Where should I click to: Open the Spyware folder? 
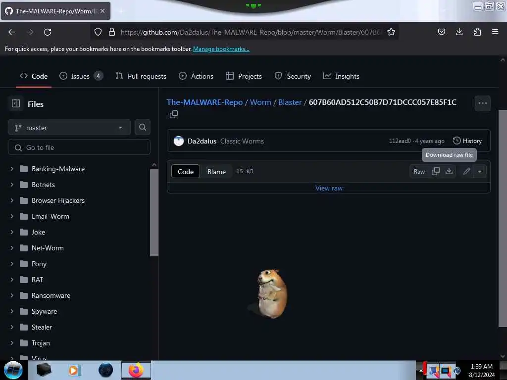(x=44, y=311)
